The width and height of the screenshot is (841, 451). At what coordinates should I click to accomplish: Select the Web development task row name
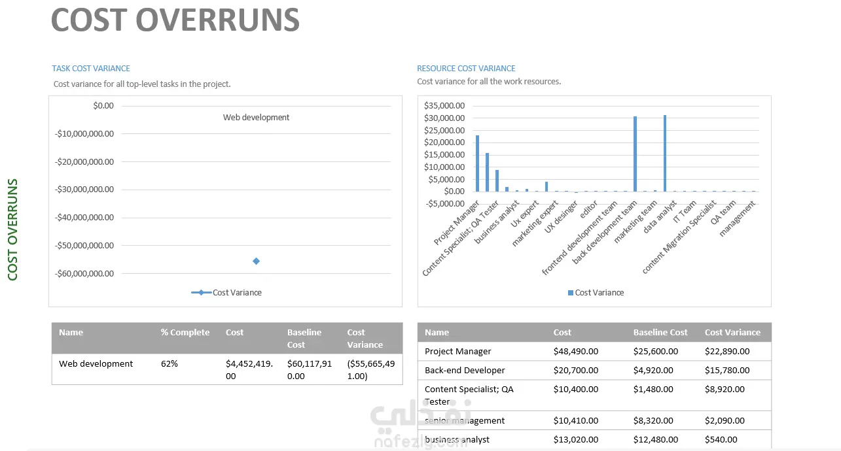[96, 363]
